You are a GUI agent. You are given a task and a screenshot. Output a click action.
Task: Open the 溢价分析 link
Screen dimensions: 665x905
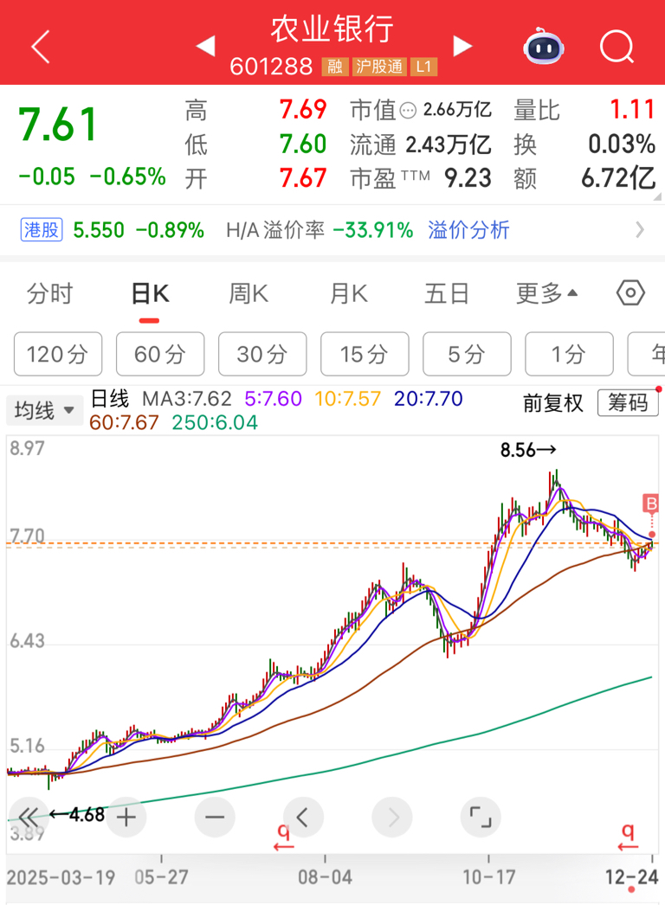[468, 230]
